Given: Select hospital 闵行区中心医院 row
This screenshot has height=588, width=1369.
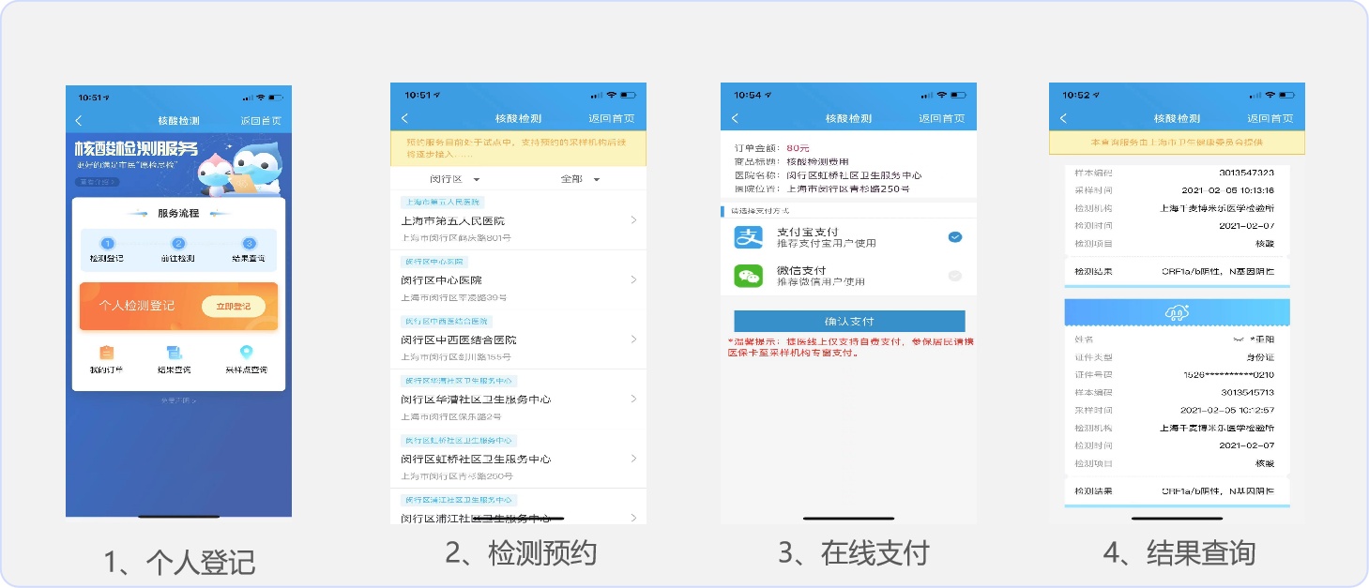Looking at the screenshot, I should [518, 279].
